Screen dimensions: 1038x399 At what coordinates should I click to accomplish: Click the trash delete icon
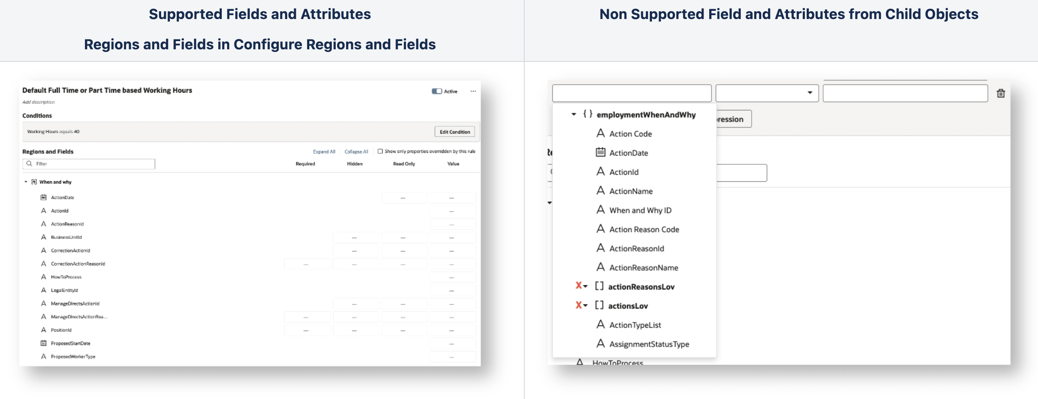pyautogui.click(x=1000, y=93)
